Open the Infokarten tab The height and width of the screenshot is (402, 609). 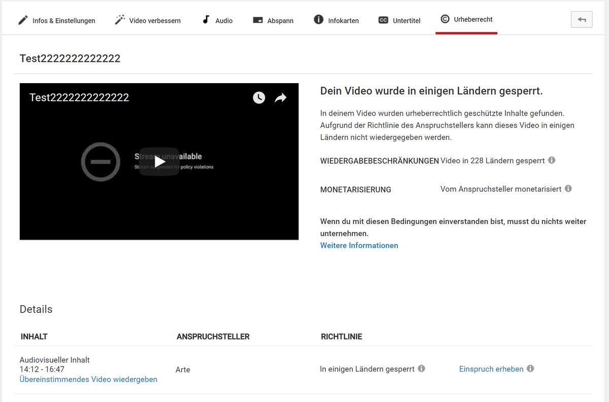[336, 21]
